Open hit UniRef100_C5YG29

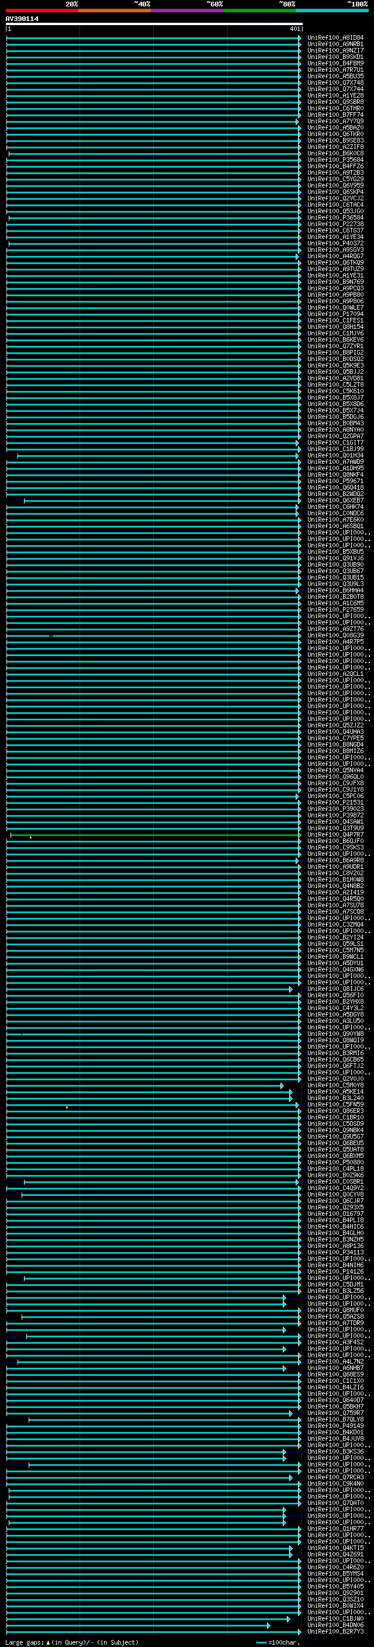pyautogui.click(x=335, y=179)
